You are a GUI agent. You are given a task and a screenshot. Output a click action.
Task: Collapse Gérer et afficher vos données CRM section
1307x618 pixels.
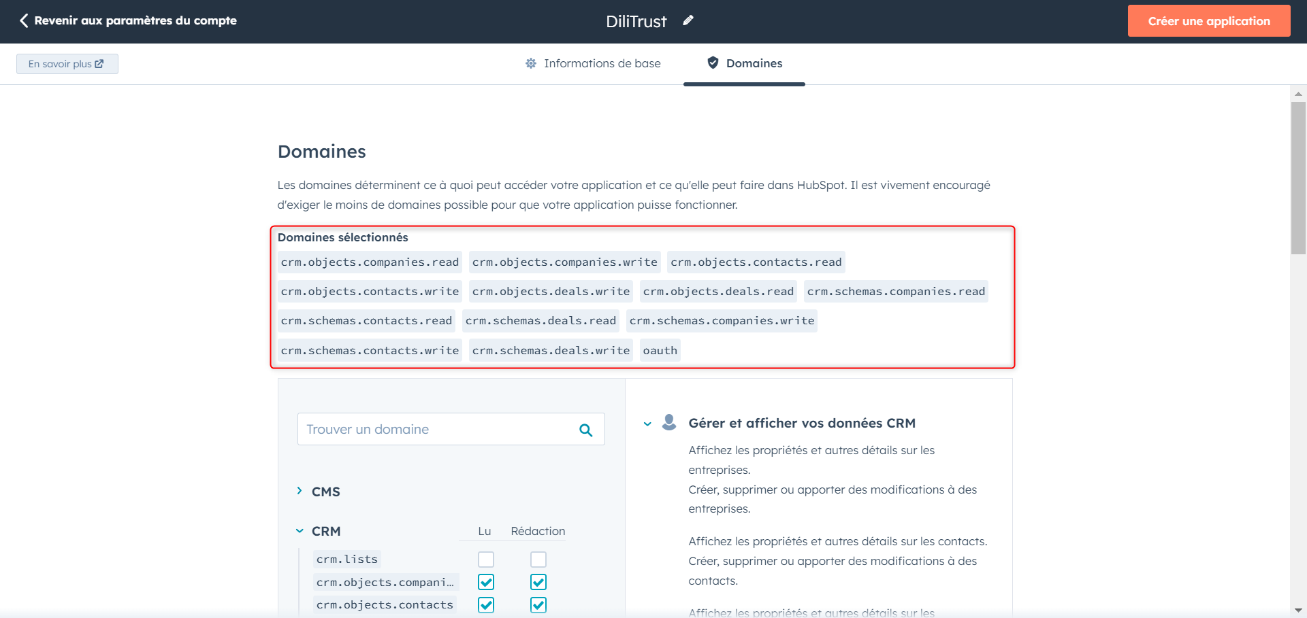[x=647, y=424]
